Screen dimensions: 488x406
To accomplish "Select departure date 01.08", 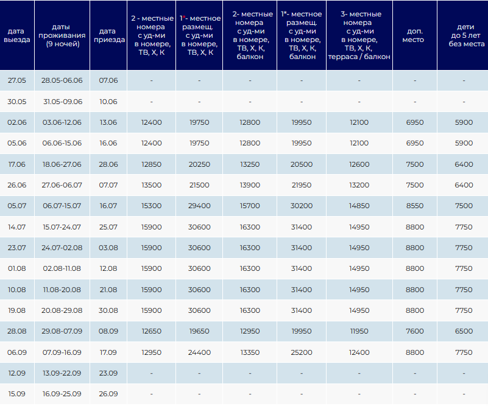I will pyautogui.click(x=17, y=268).
